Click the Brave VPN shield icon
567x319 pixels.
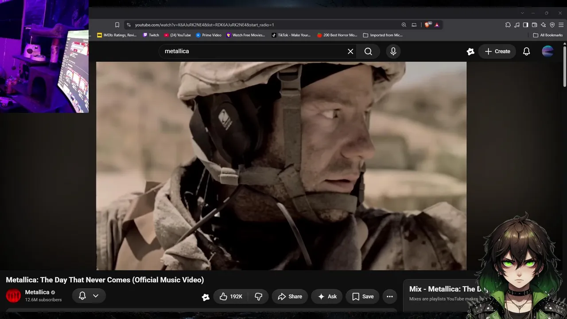coord(552,25)
